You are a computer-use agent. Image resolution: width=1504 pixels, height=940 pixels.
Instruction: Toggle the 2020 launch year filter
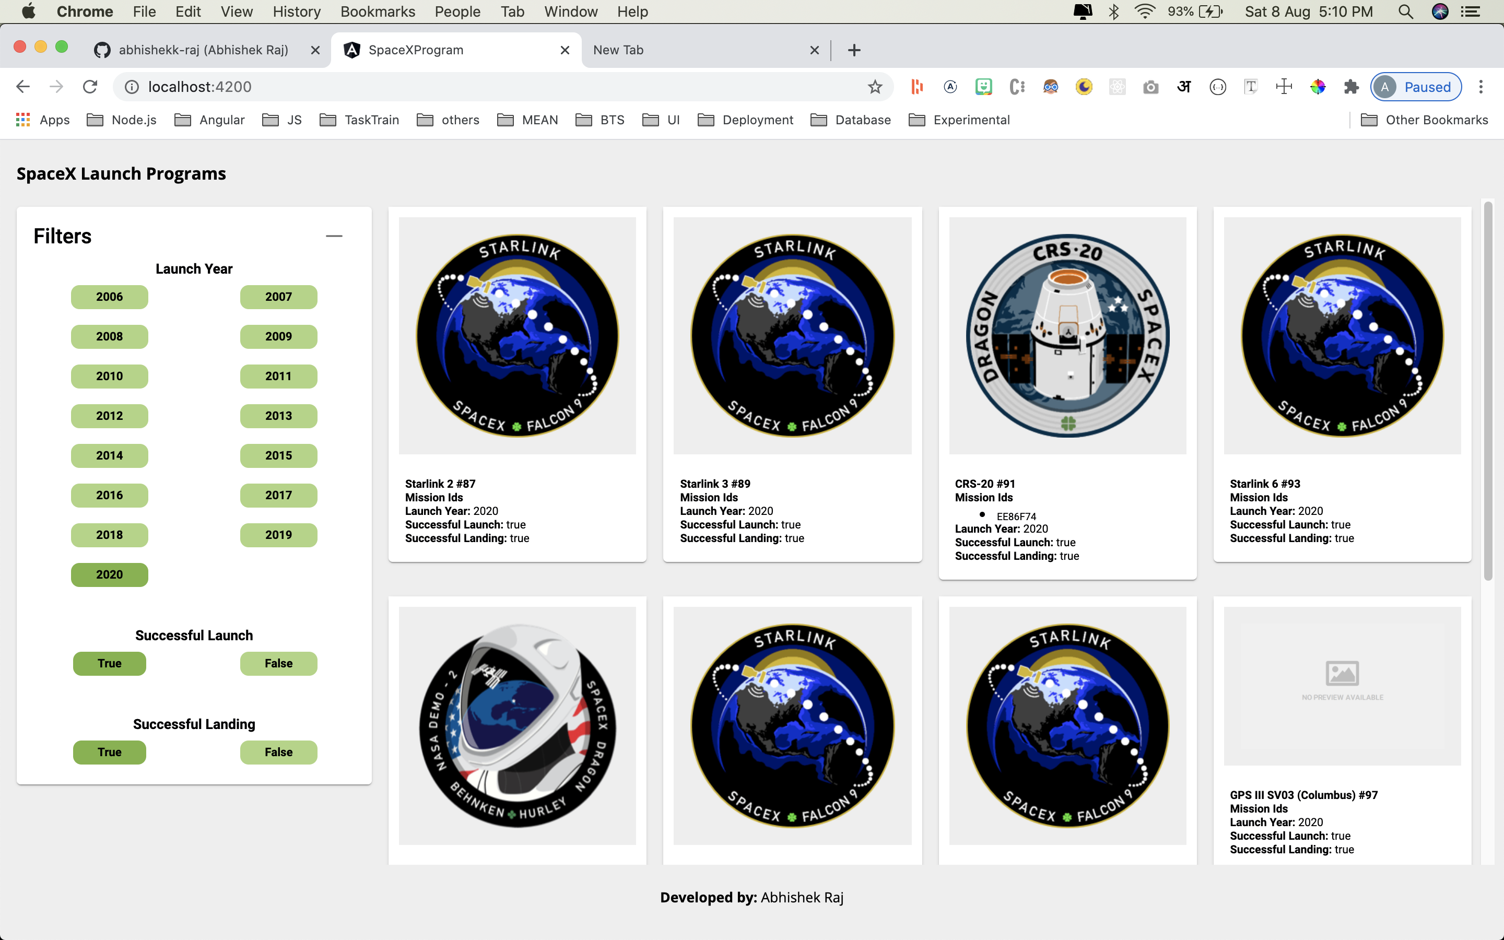pyautogui.click(x=109, y=574)
